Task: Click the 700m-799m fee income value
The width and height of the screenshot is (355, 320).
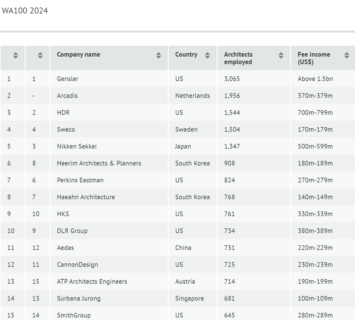Action: (315, 112)
